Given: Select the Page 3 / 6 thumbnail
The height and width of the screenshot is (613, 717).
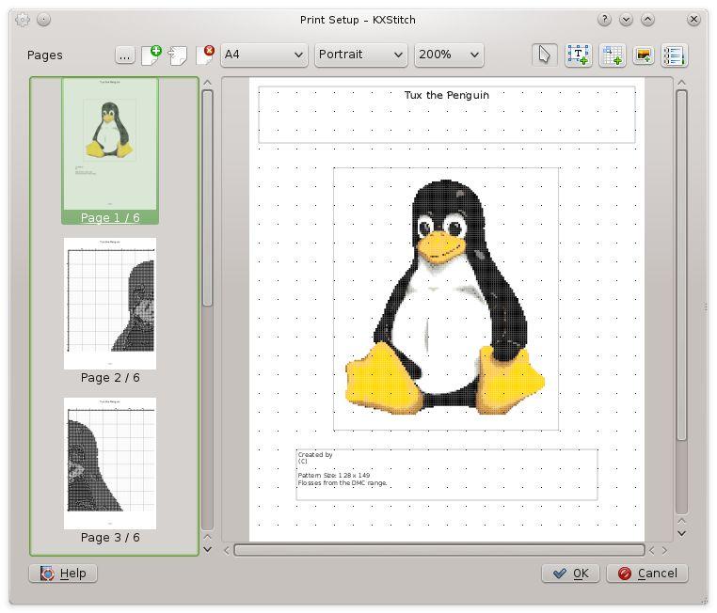Looking at the screenshot, I should click(110, 470).
